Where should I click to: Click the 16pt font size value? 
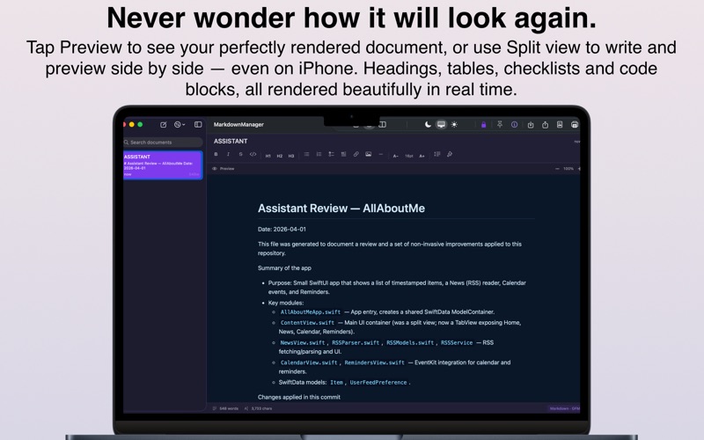(x=408, y=156)
